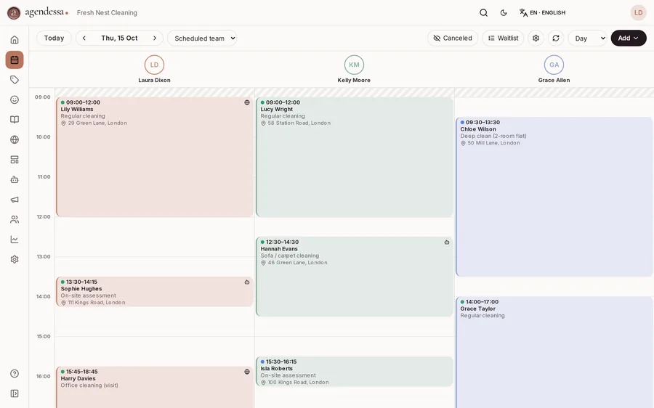The height and width of the screenshot is (408, 654).
Task: Expand the Add button menu
Action: (x=629, y=38)
